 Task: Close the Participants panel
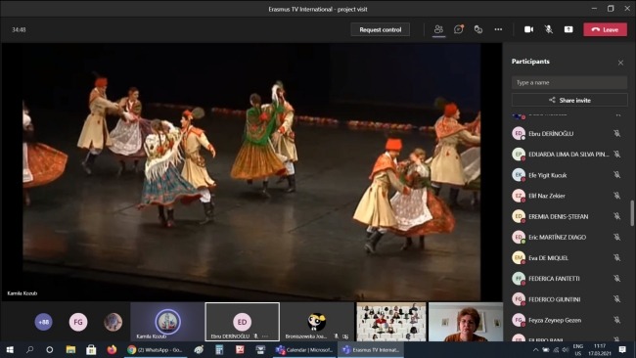coord(620,63)
